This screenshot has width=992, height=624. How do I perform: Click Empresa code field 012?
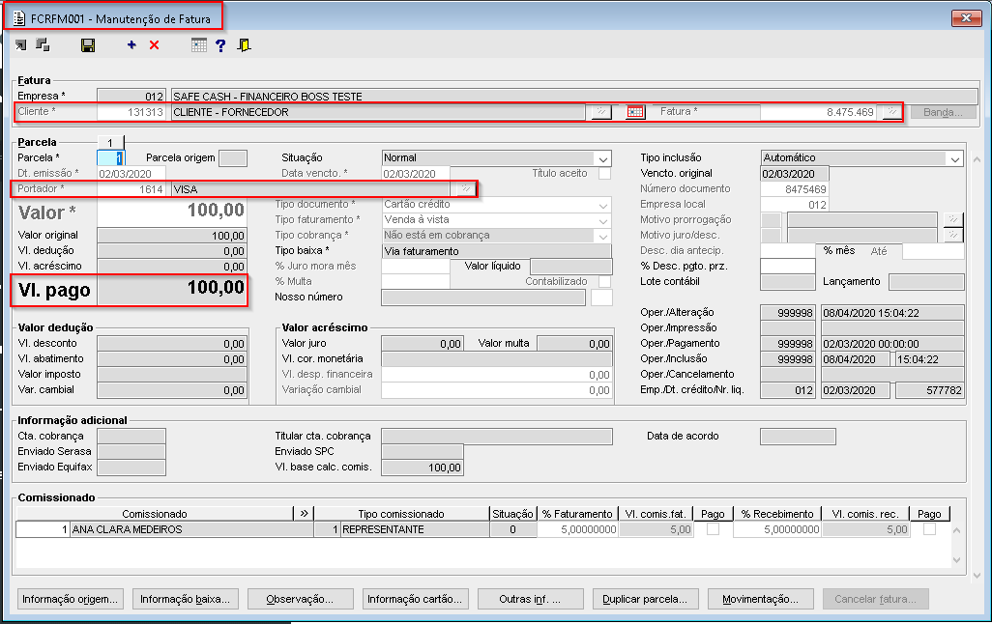pyautogui.click(x=131, y=97)
